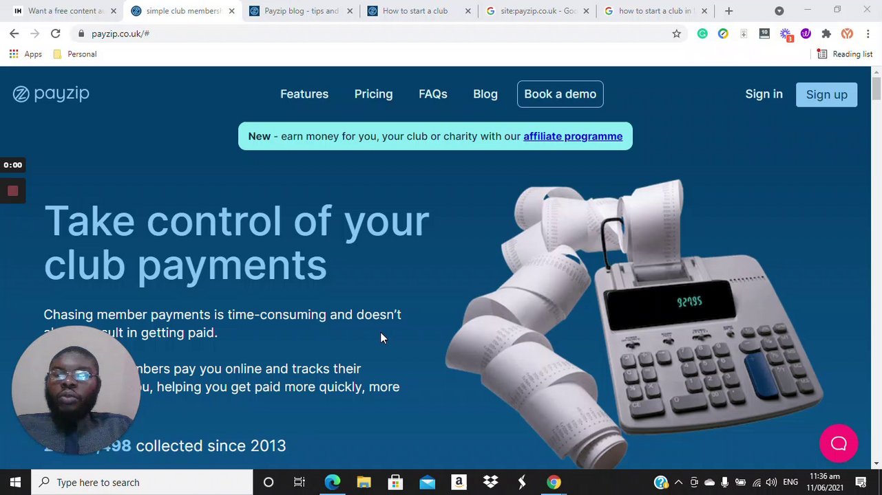Open the Apps shortcut in bookmarks bar
882x495 pixels.
point(25,54)
